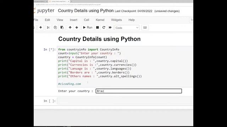The image size is (227, 127).
Task: Click the Enter your country input box
Action: click(139, 91)
